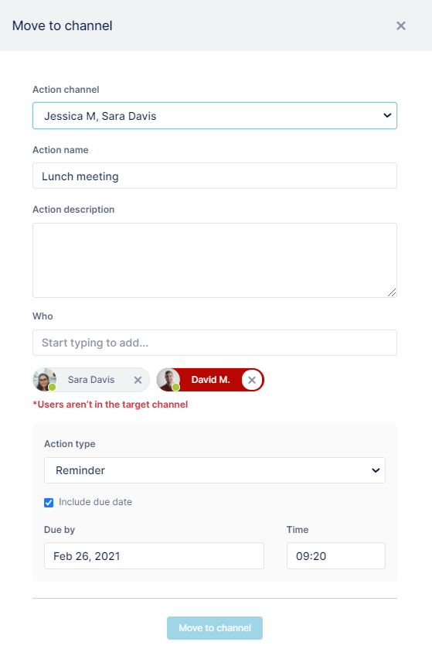This screenshot has width=432, height=666.
Task: Click the Move to channel button
Action: pos(215,628)
